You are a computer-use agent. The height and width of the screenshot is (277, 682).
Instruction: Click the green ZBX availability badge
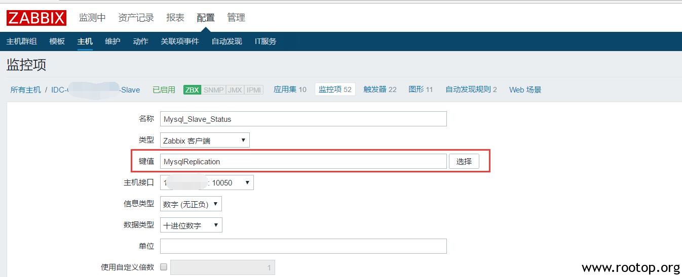[192, 89]
